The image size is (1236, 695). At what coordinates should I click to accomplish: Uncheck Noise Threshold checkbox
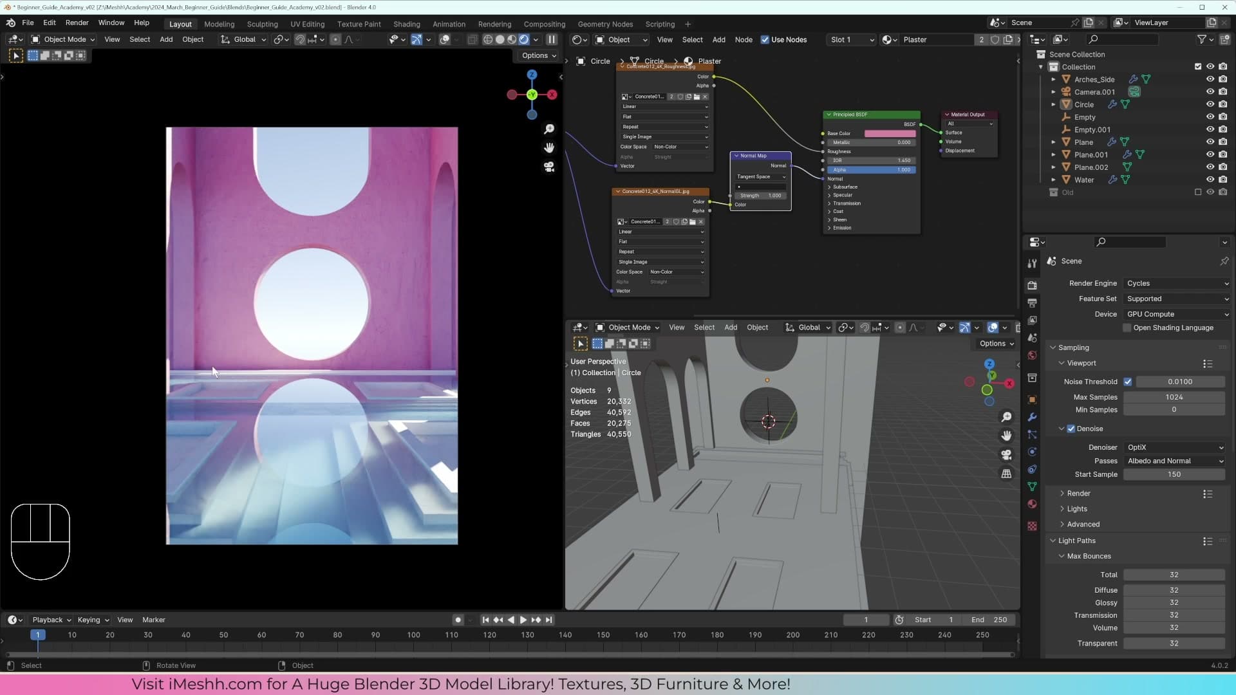(x=1128, y=382)
